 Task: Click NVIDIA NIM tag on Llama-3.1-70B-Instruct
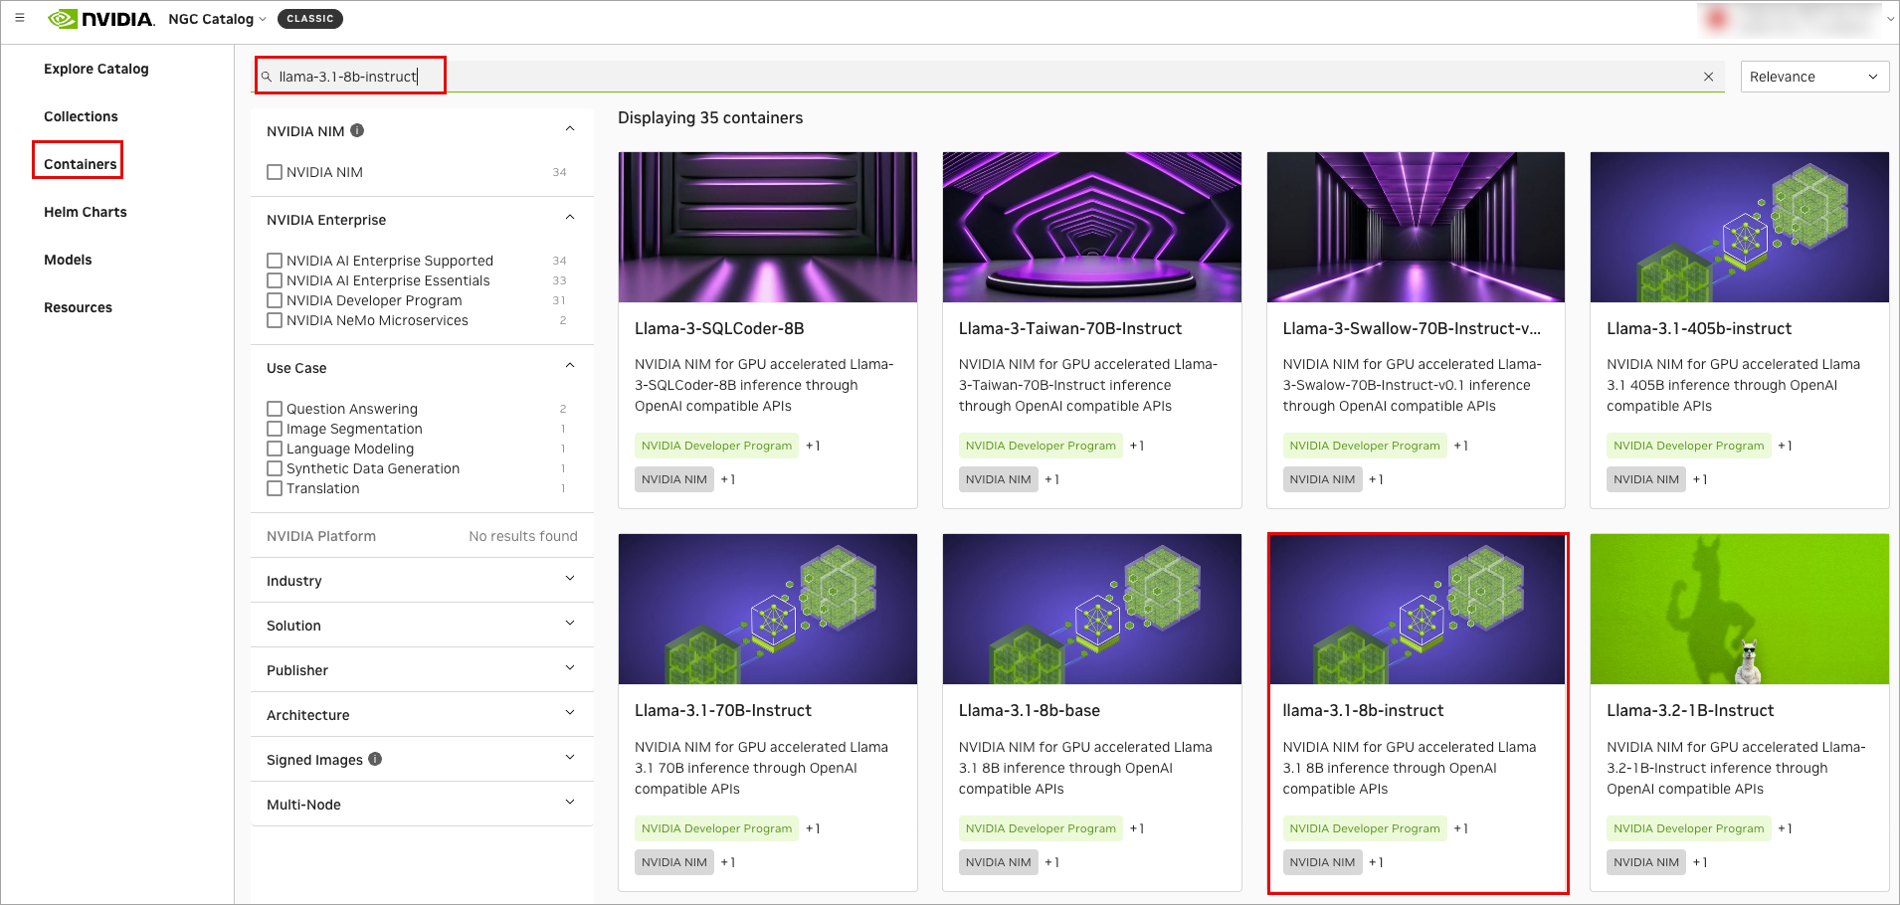pos(674,862)
